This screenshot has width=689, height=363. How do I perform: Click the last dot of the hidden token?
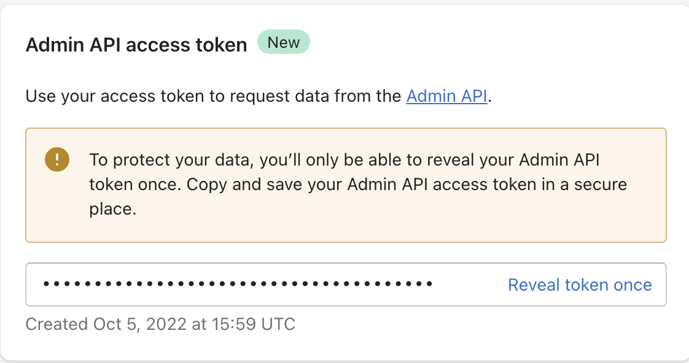pyautogui.click(x=429, y=285)
